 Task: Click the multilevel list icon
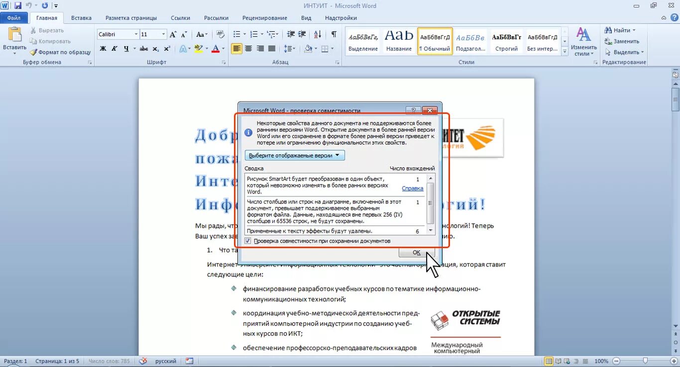coord(270,34)
